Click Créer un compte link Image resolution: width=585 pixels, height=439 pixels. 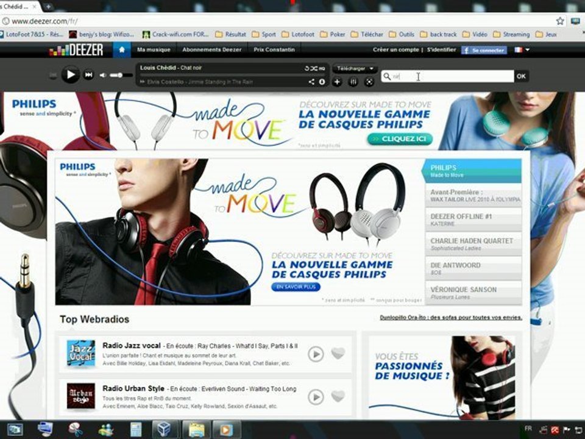pyautogui.click(x=395, y=49)
